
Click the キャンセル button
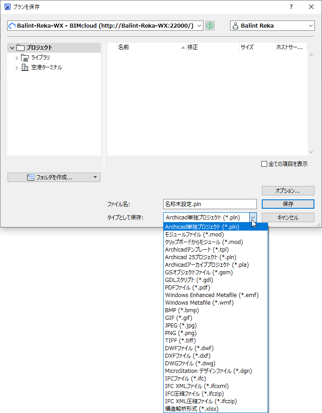(288, 218)
